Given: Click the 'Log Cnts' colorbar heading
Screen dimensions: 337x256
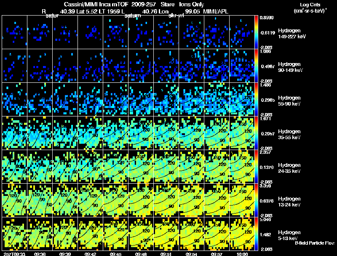Looking at the screenshot, I should coord(310,5).
